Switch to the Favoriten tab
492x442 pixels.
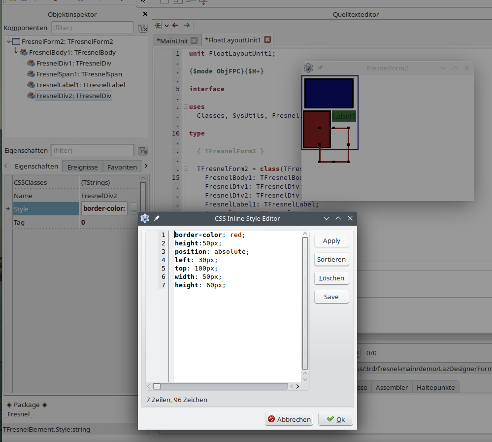pyautogui.click(x=122, y=167)
